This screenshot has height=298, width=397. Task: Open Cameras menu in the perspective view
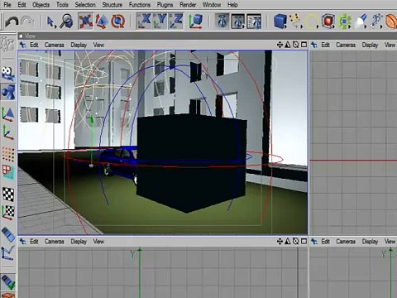pos(55,45)
